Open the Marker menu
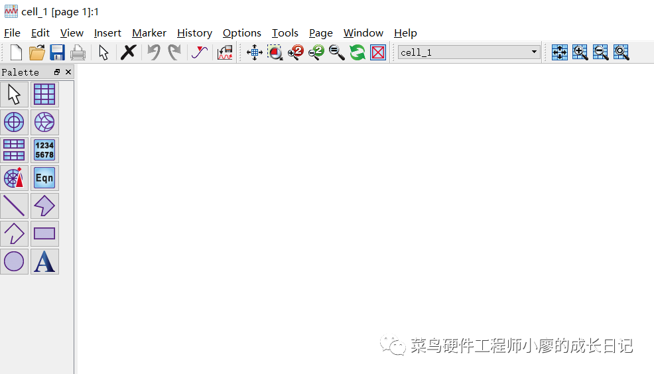This screenshot has height=374, width=654. (149, 33)
